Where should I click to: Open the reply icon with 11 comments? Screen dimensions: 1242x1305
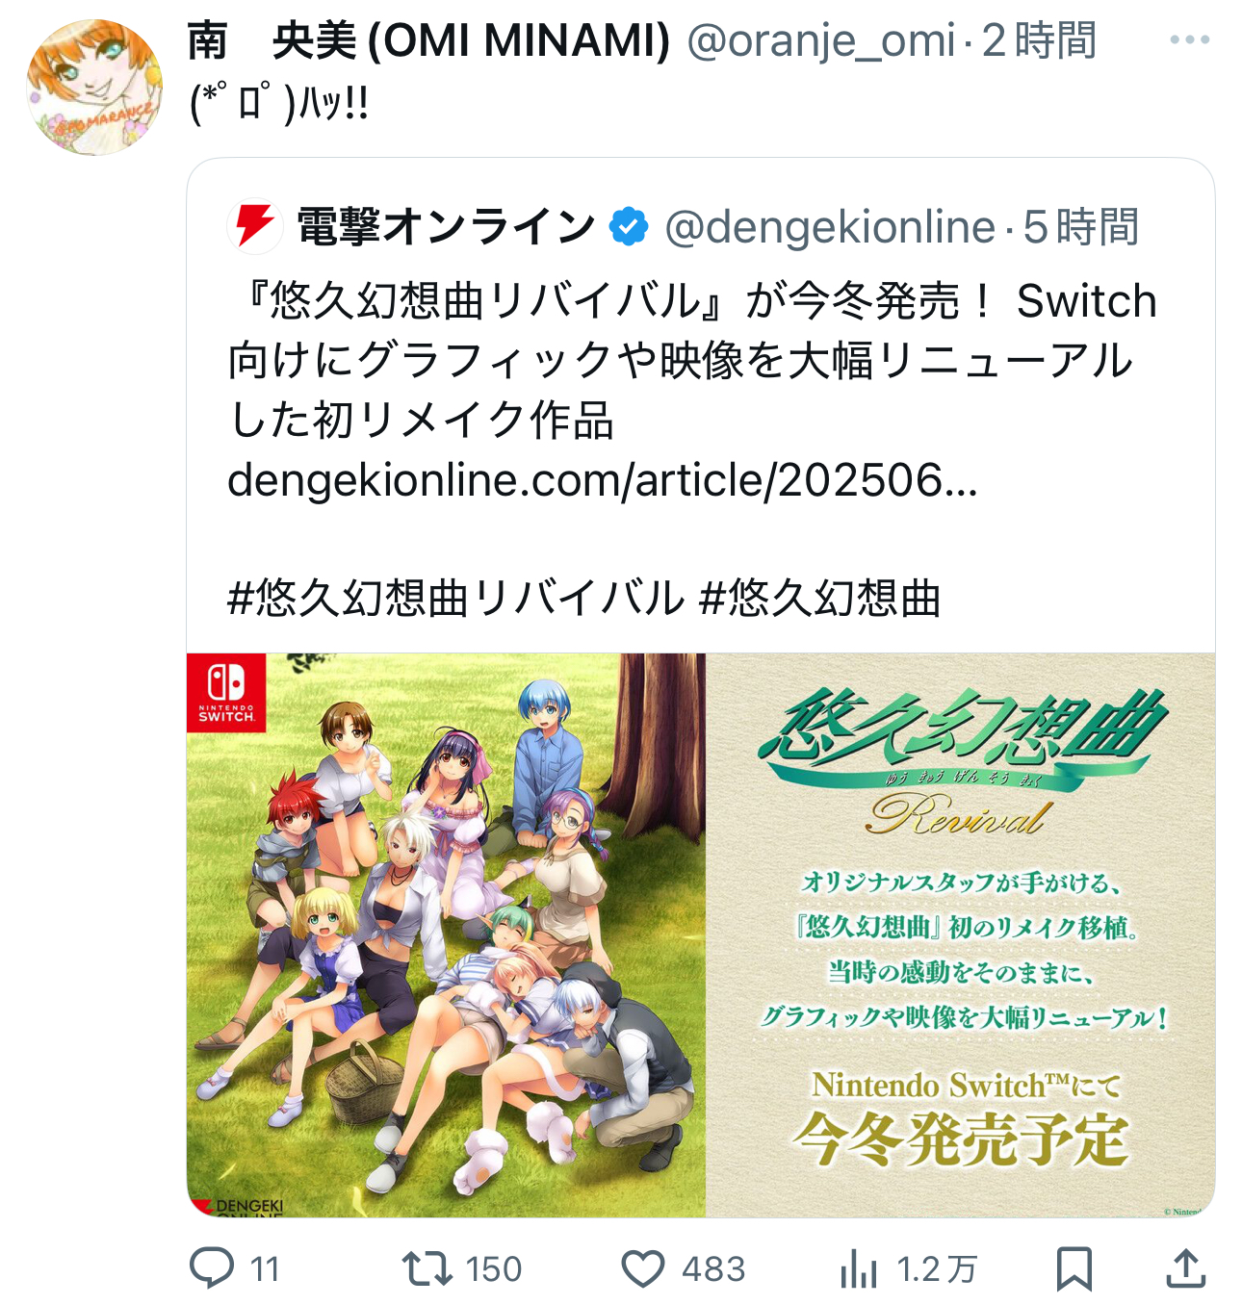click(x=212, y=1268)
